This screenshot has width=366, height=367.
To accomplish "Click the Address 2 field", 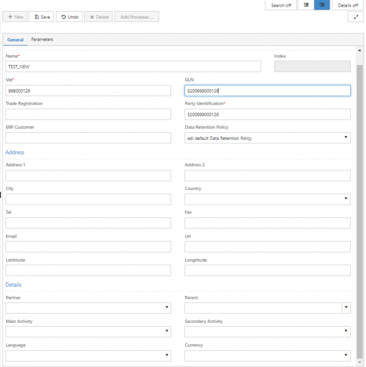I will click(267, 176).
